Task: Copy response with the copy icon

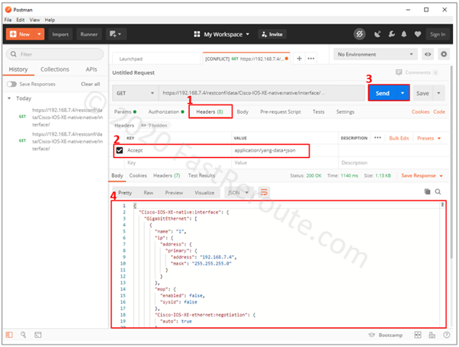Action: pos(428,191)
